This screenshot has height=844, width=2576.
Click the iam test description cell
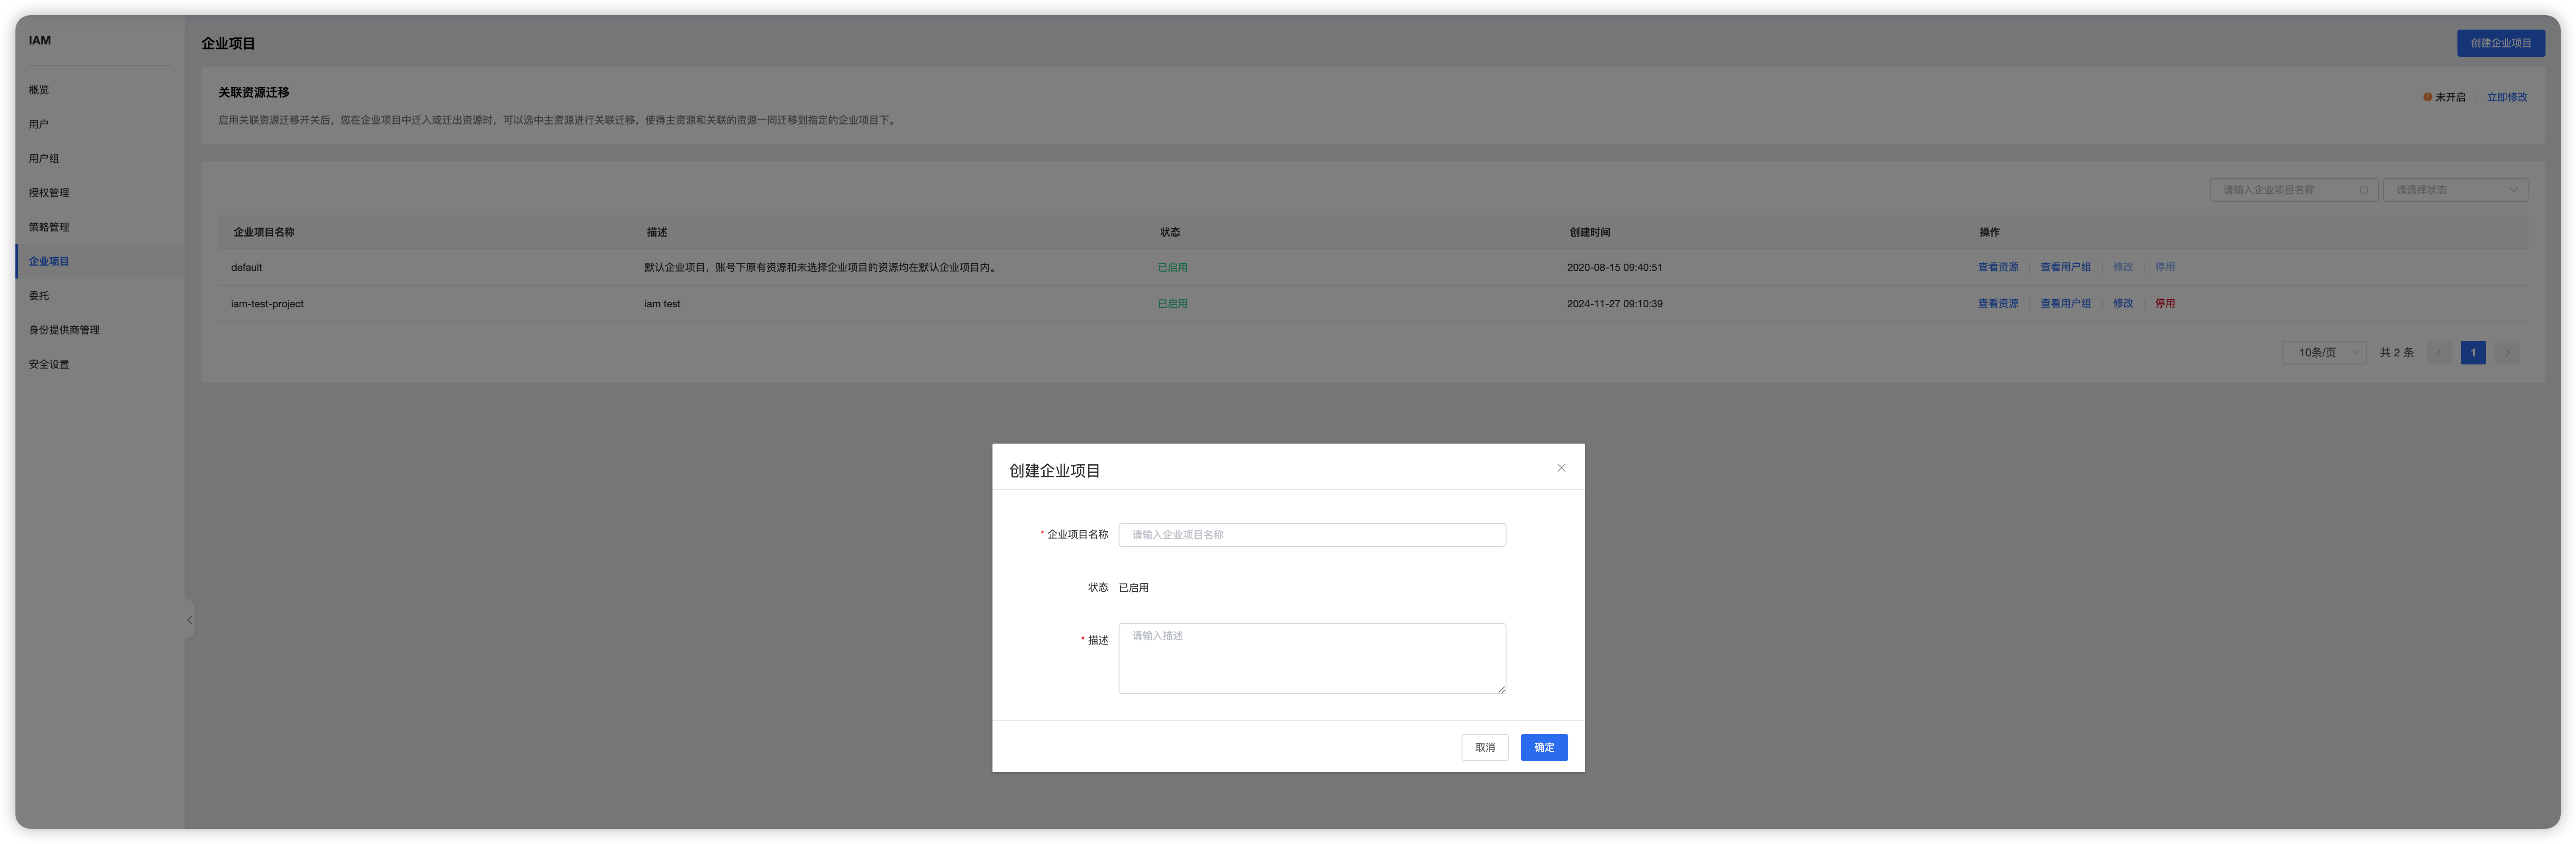(662, 304)
